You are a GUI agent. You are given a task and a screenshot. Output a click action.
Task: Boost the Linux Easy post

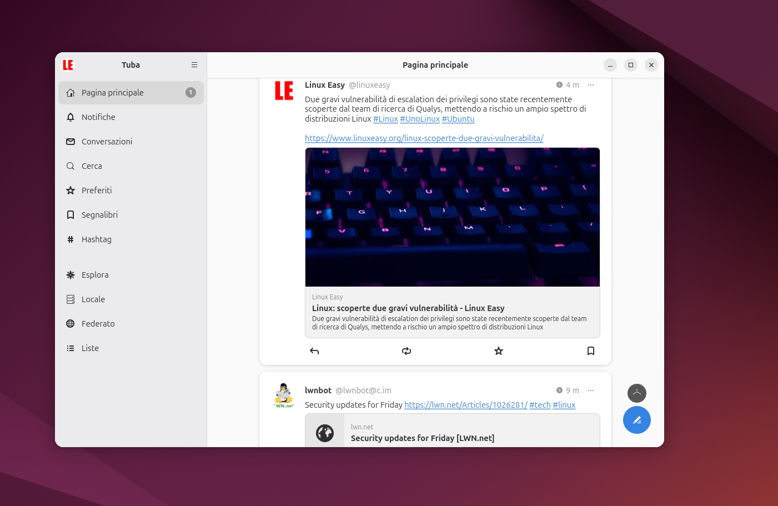pos(406,351)
